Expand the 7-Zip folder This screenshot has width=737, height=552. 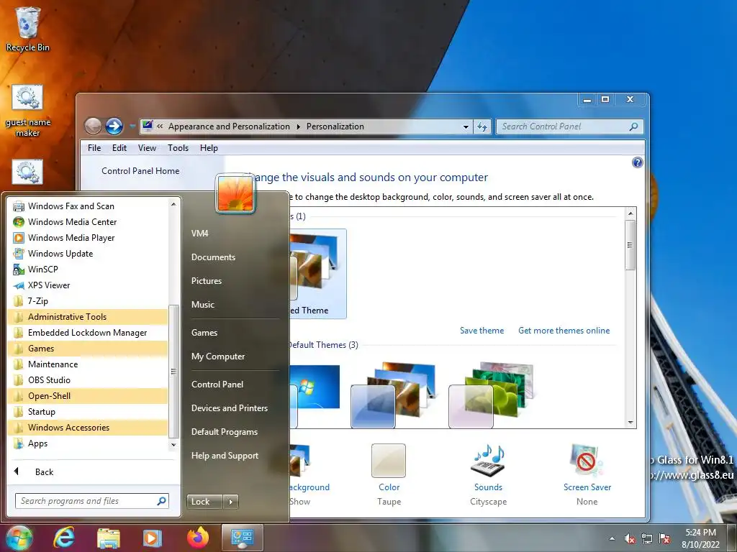pos(88,301)
